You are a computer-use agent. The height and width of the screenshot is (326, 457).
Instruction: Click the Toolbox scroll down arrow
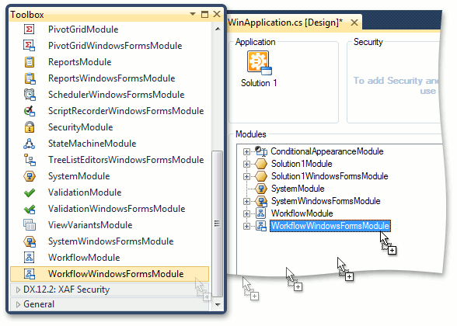(x=218, y=305)
